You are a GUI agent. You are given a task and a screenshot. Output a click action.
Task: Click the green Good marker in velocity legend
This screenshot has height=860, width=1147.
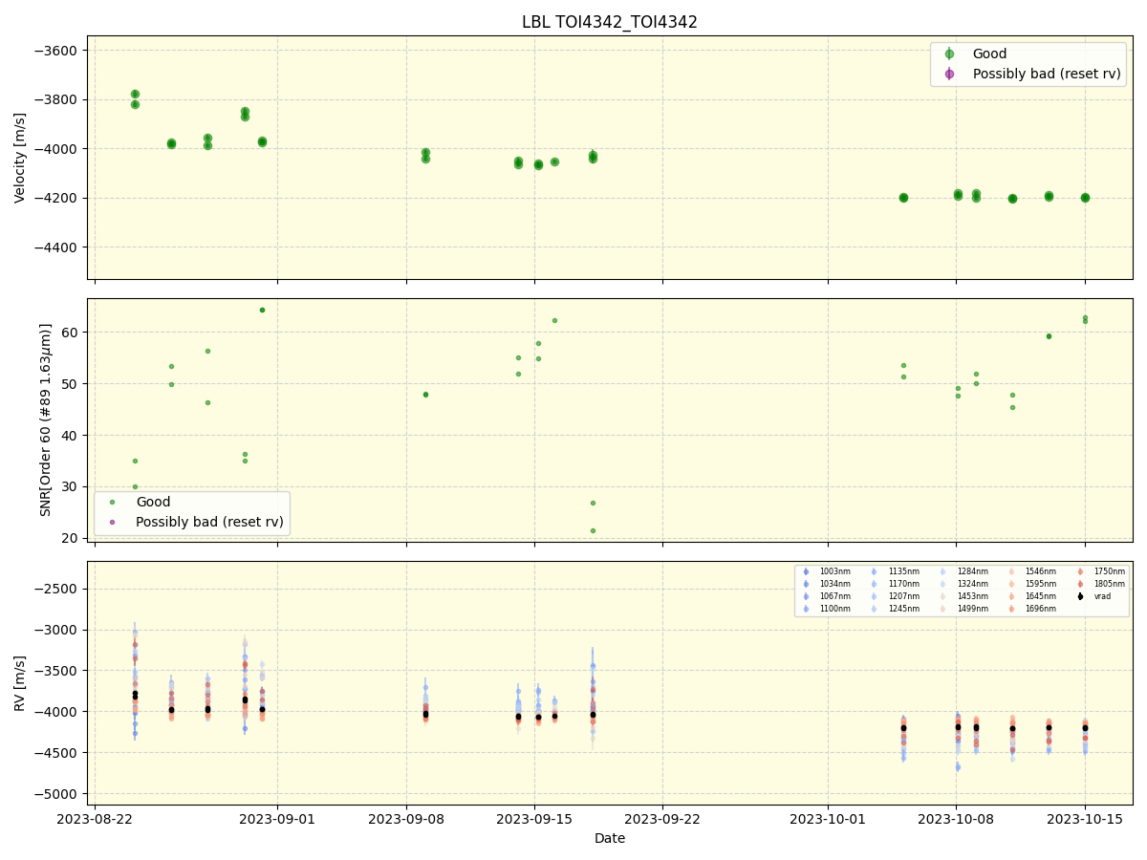click(949, 54)
